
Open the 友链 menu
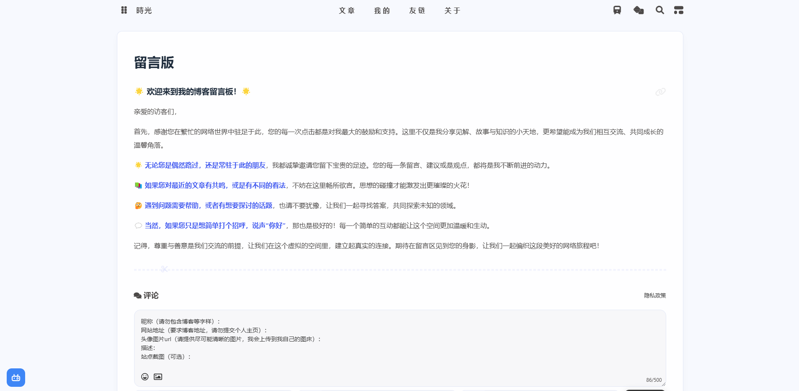coord(417,10)
